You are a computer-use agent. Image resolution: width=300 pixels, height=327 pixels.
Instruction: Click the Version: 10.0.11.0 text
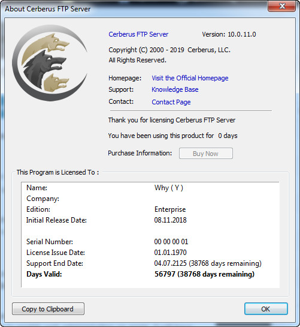coord(229,34)
